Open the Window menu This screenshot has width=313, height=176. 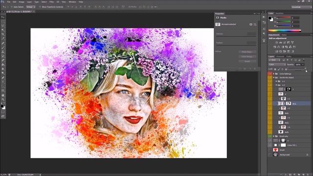[x=72, y=2]
